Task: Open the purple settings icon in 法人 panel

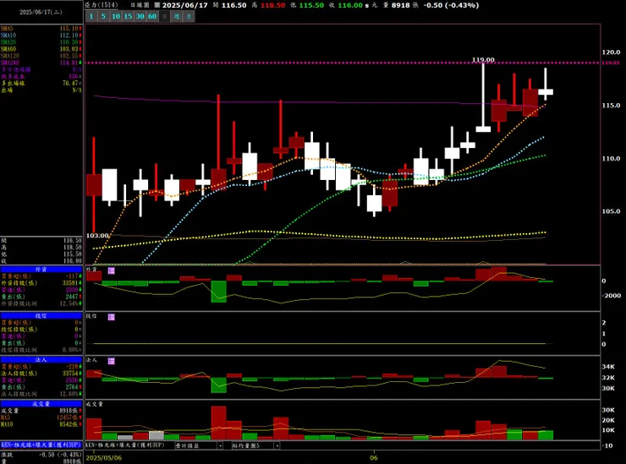Action: (112, 361)
